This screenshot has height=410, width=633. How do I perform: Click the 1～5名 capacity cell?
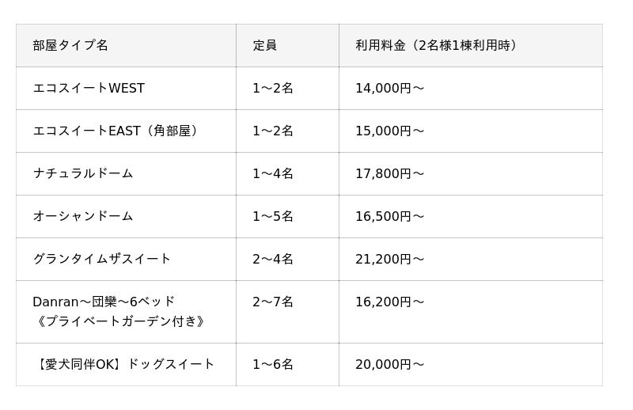tap(273, 217)
